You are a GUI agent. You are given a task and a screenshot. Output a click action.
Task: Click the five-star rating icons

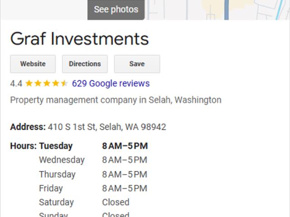pos(47,83)
